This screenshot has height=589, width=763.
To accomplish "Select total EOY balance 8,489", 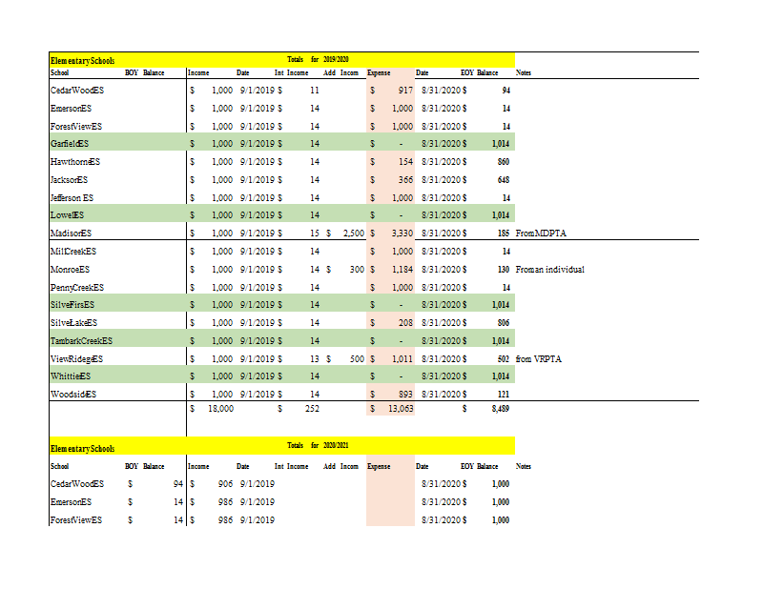I will pyautogui.click(x=500, y=409).
